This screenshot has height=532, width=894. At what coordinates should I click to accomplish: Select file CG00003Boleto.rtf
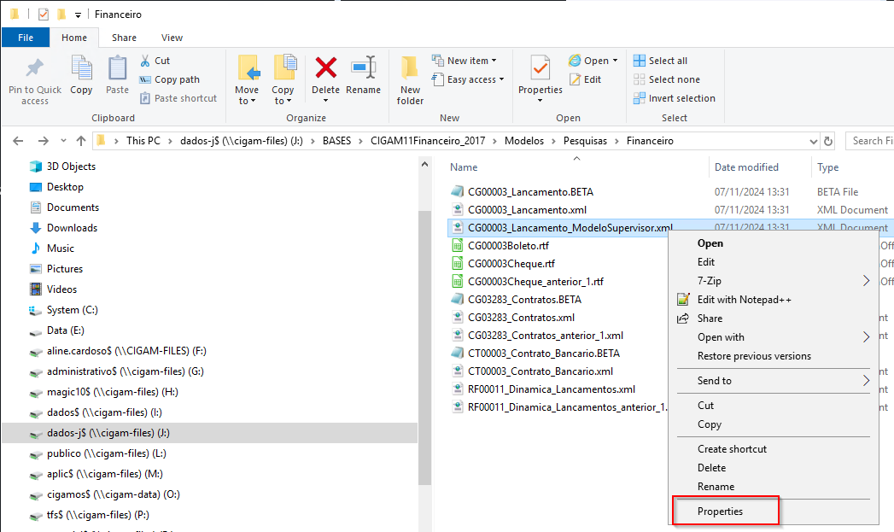(x=508, y=246)
